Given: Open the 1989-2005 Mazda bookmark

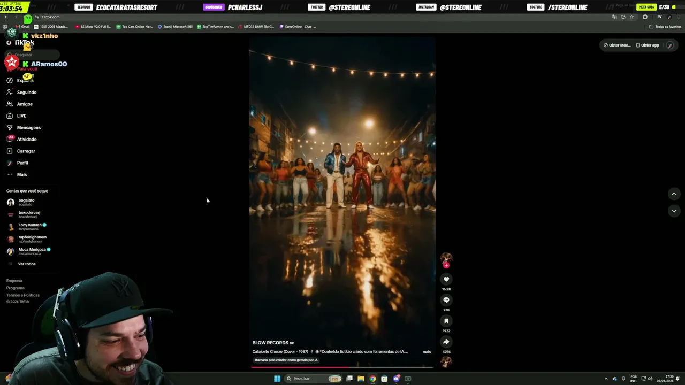Looking at the screenshot, I should point(51,27).
